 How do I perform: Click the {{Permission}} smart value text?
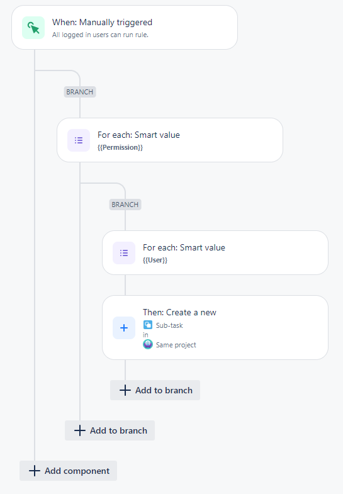120,147
